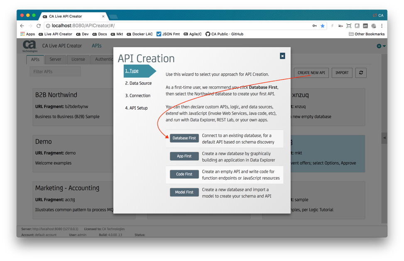
Task: Open the settings gear dropdown
Action: (x=381, y=46)
